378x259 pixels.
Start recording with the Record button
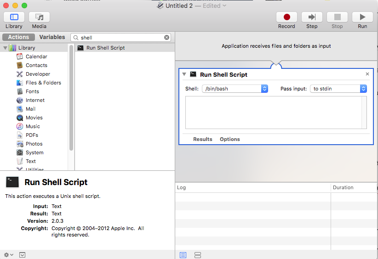(x=286, y=17)
